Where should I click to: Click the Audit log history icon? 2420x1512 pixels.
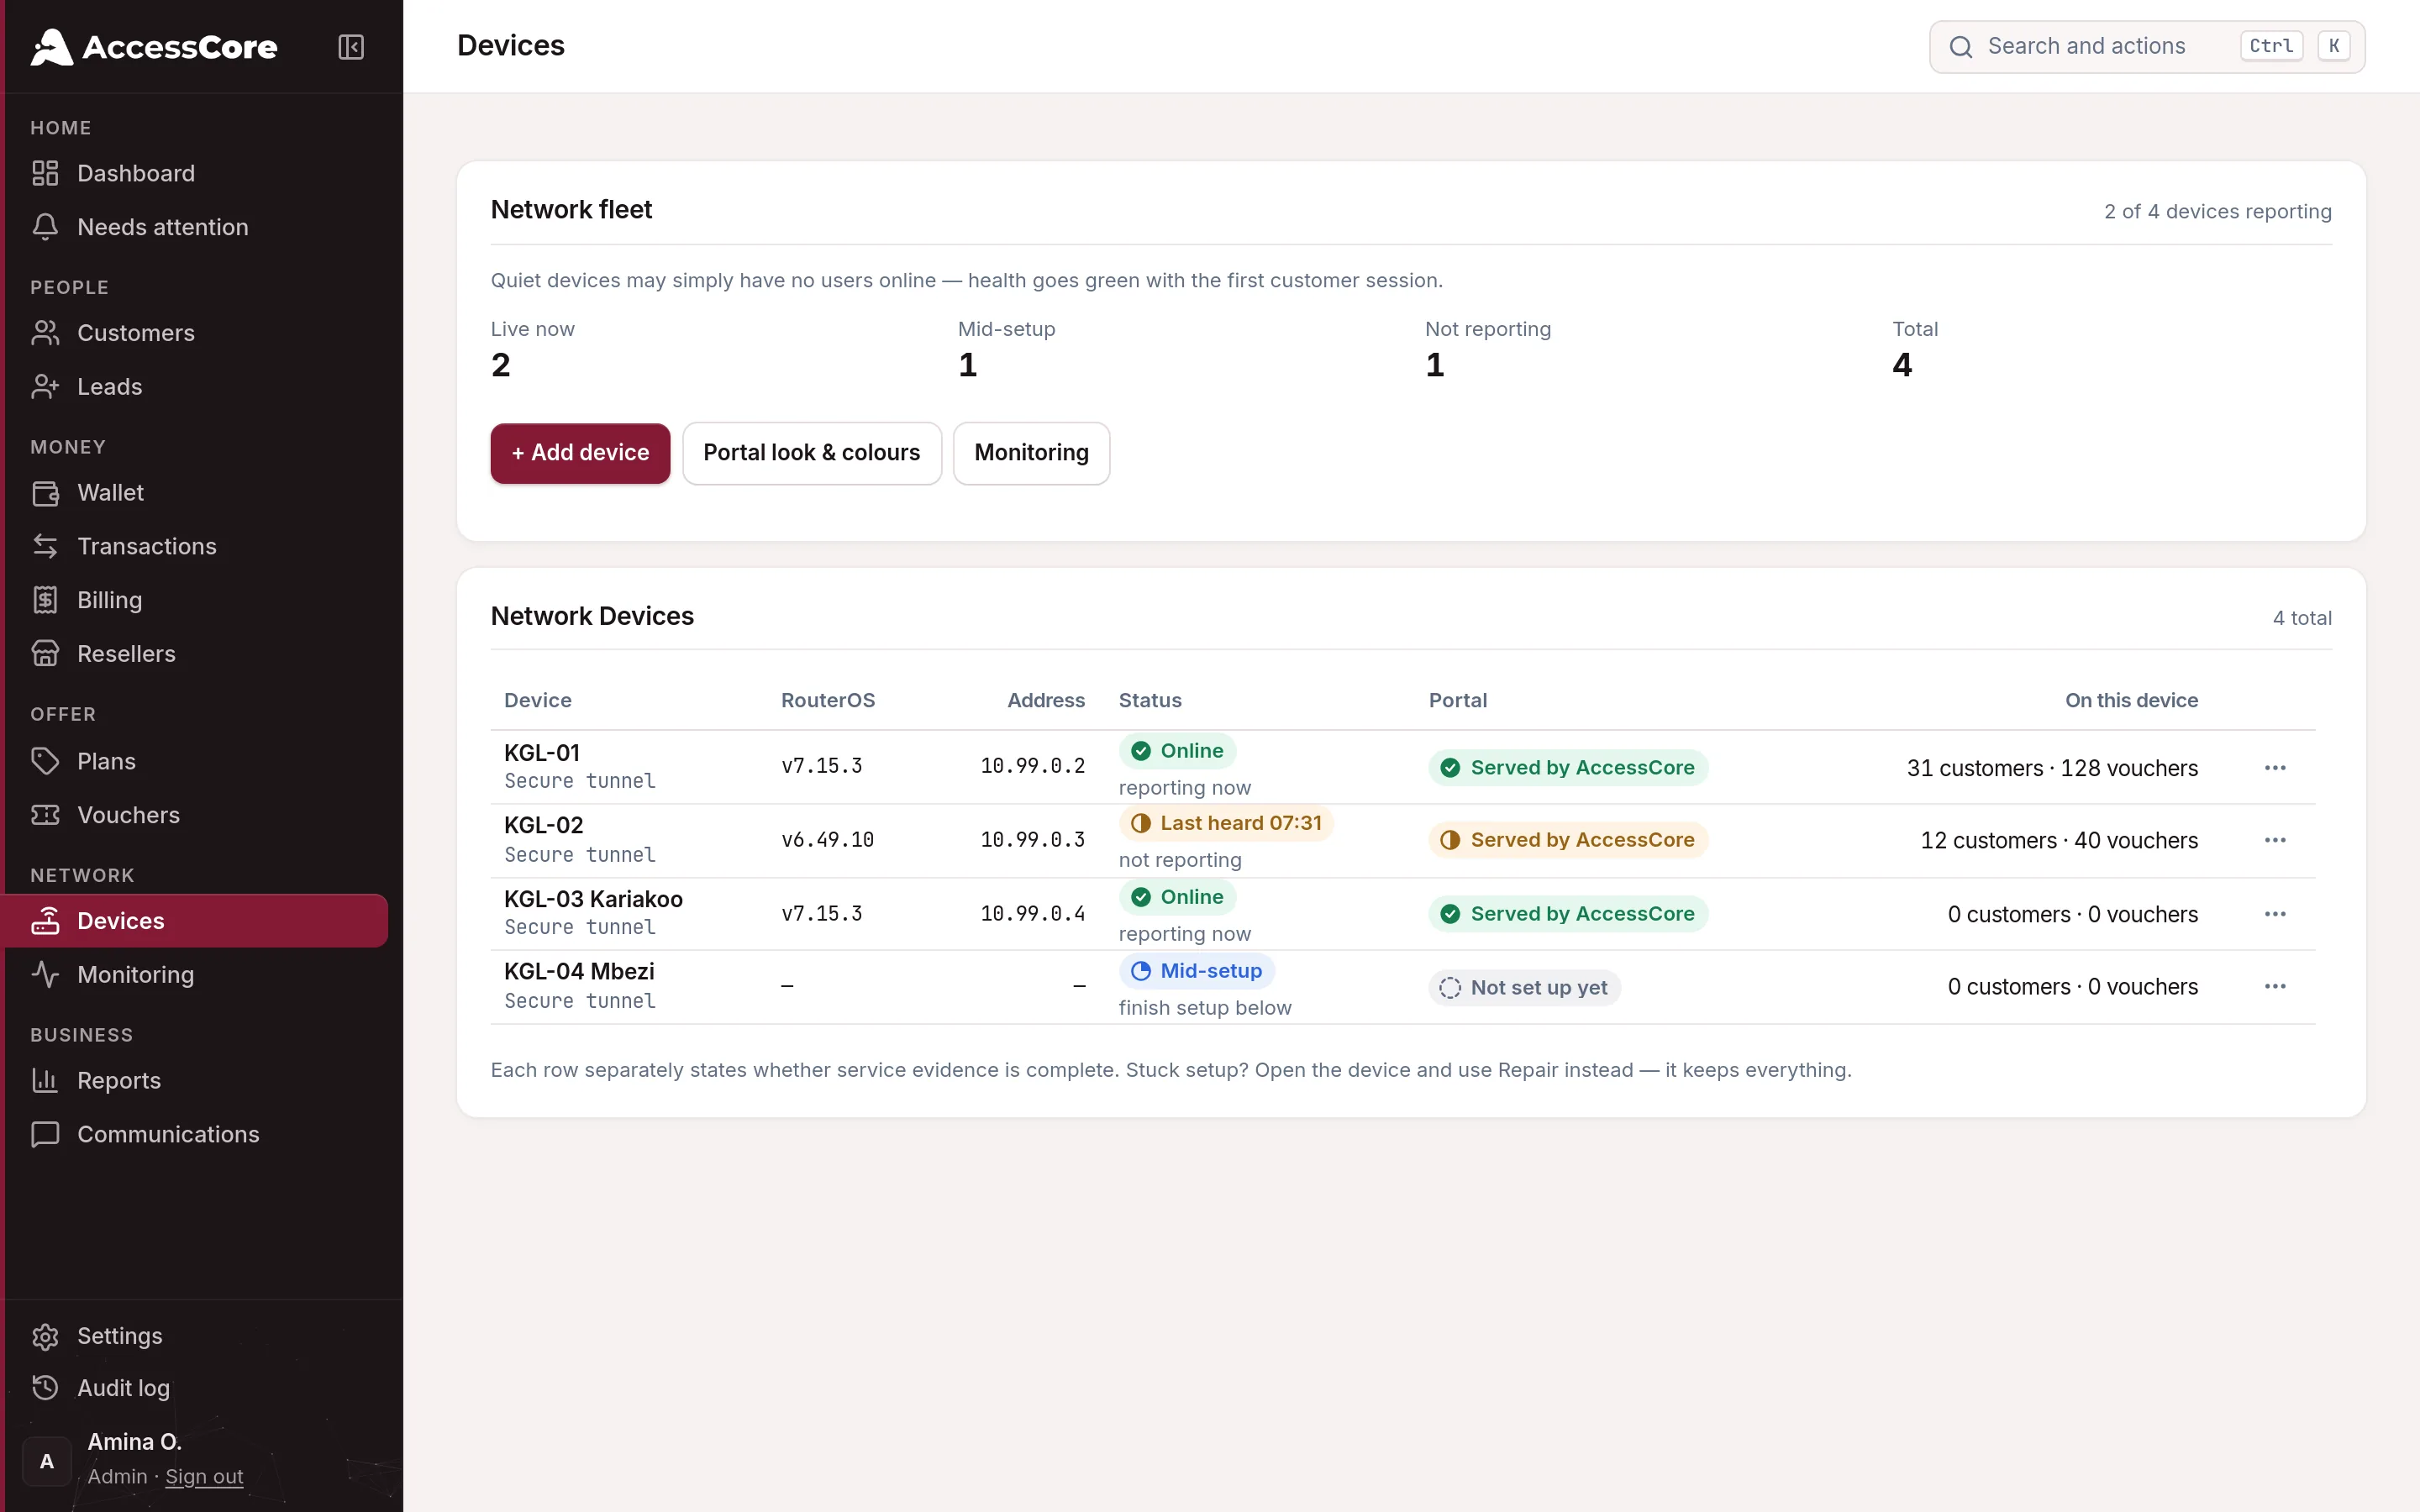coord(45,1388)
